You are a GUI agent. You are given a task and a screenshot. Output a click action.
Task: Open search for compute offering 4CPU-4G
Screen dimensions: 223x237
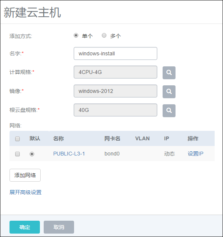tap(169, 73)
